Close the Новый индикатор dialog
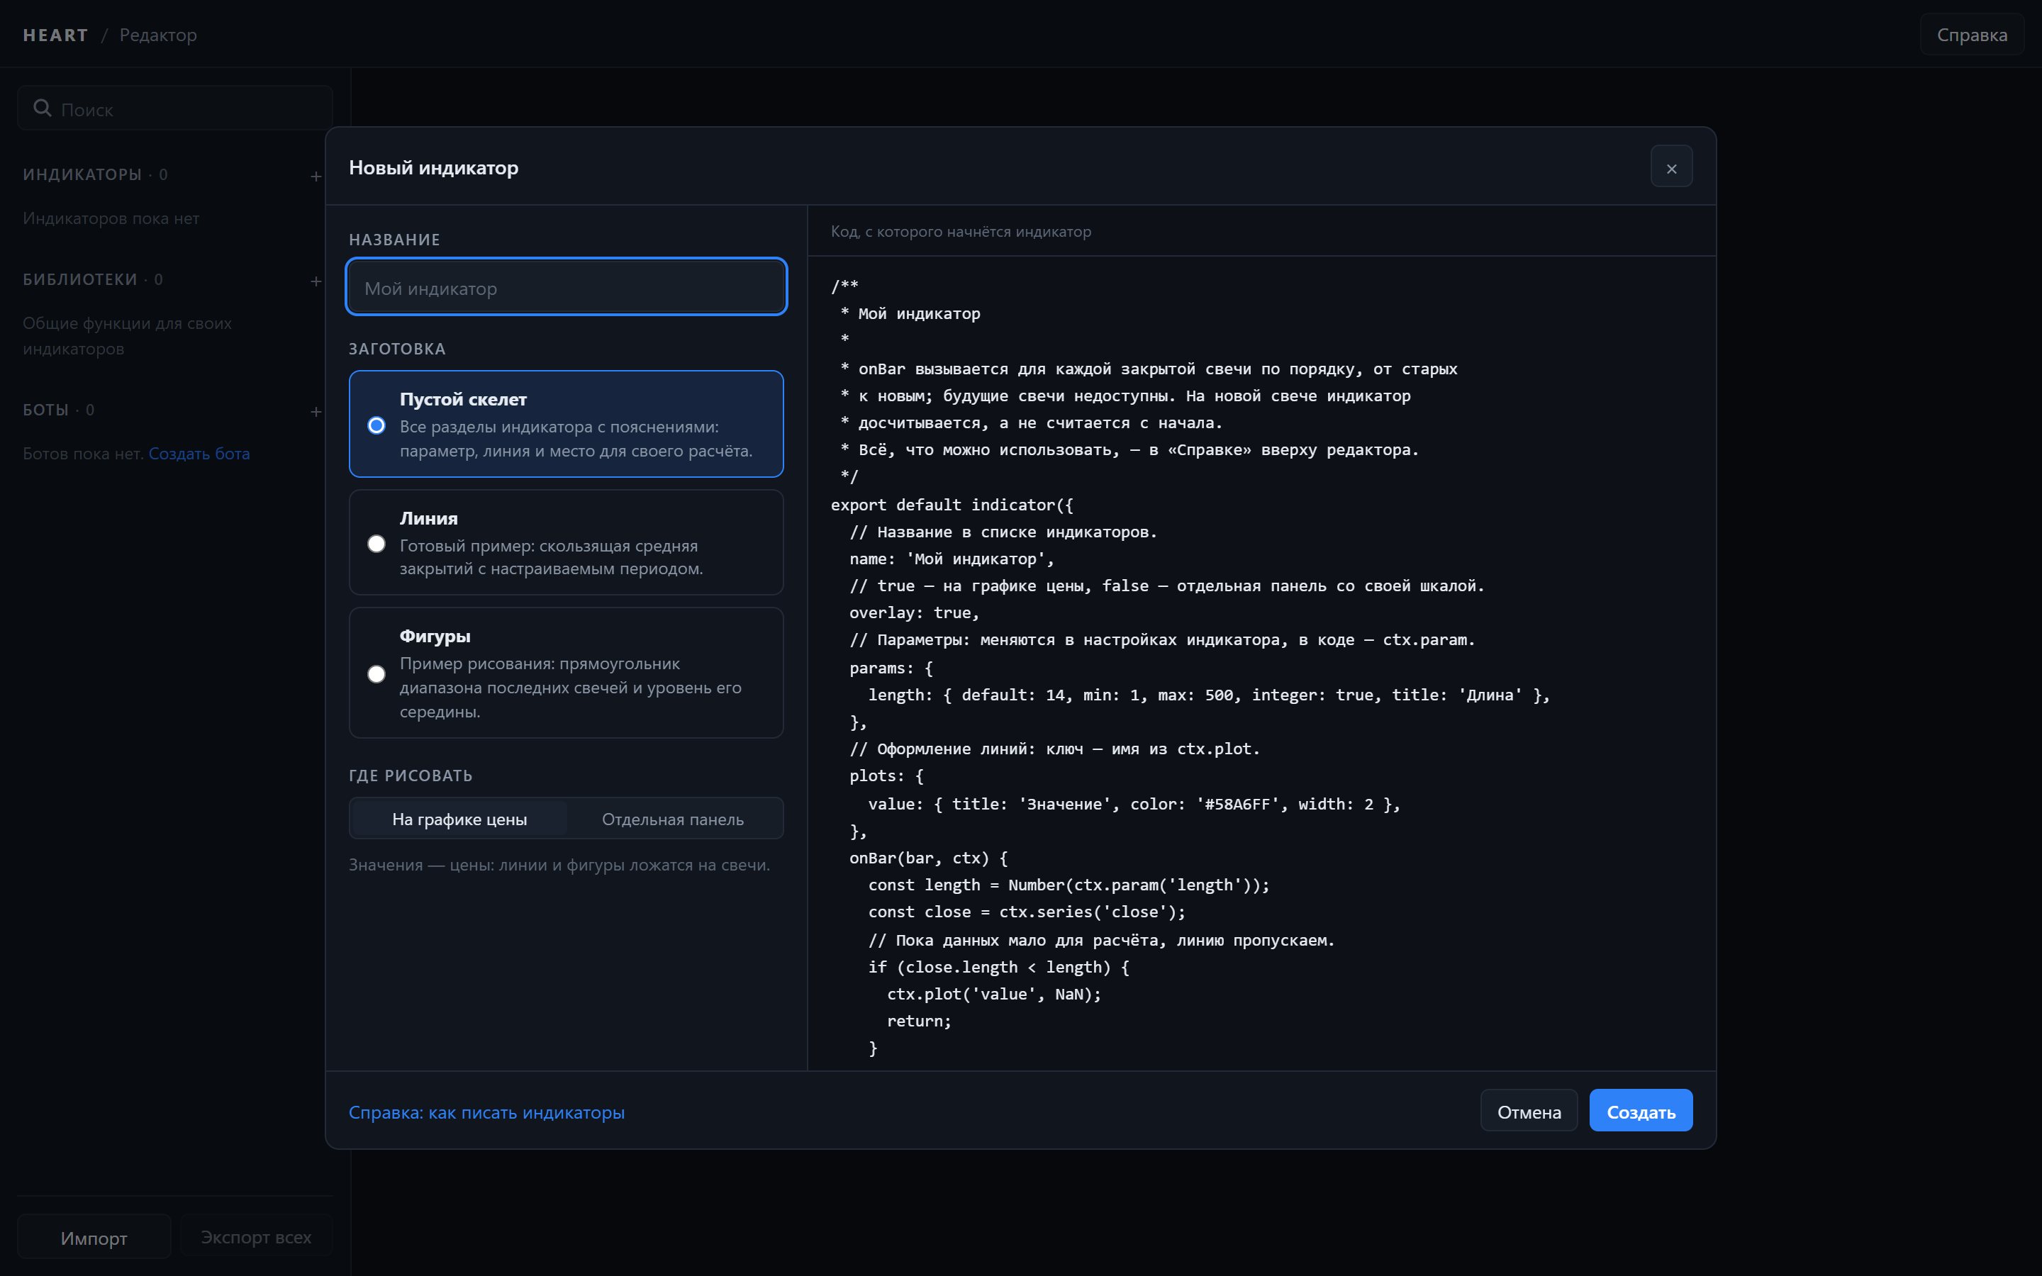The height and width of the screenshot is (1276, 2042). [1670, 168]
